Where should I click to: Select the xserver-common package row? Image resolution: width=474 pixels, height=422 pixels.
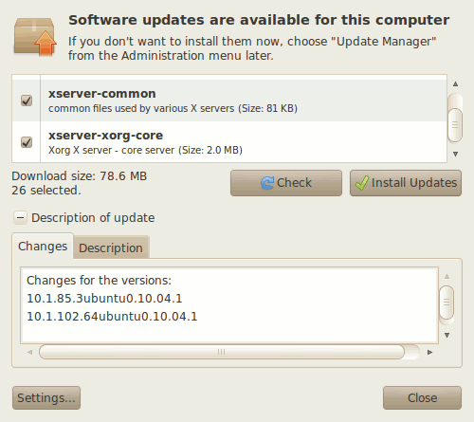pos(229,101)
